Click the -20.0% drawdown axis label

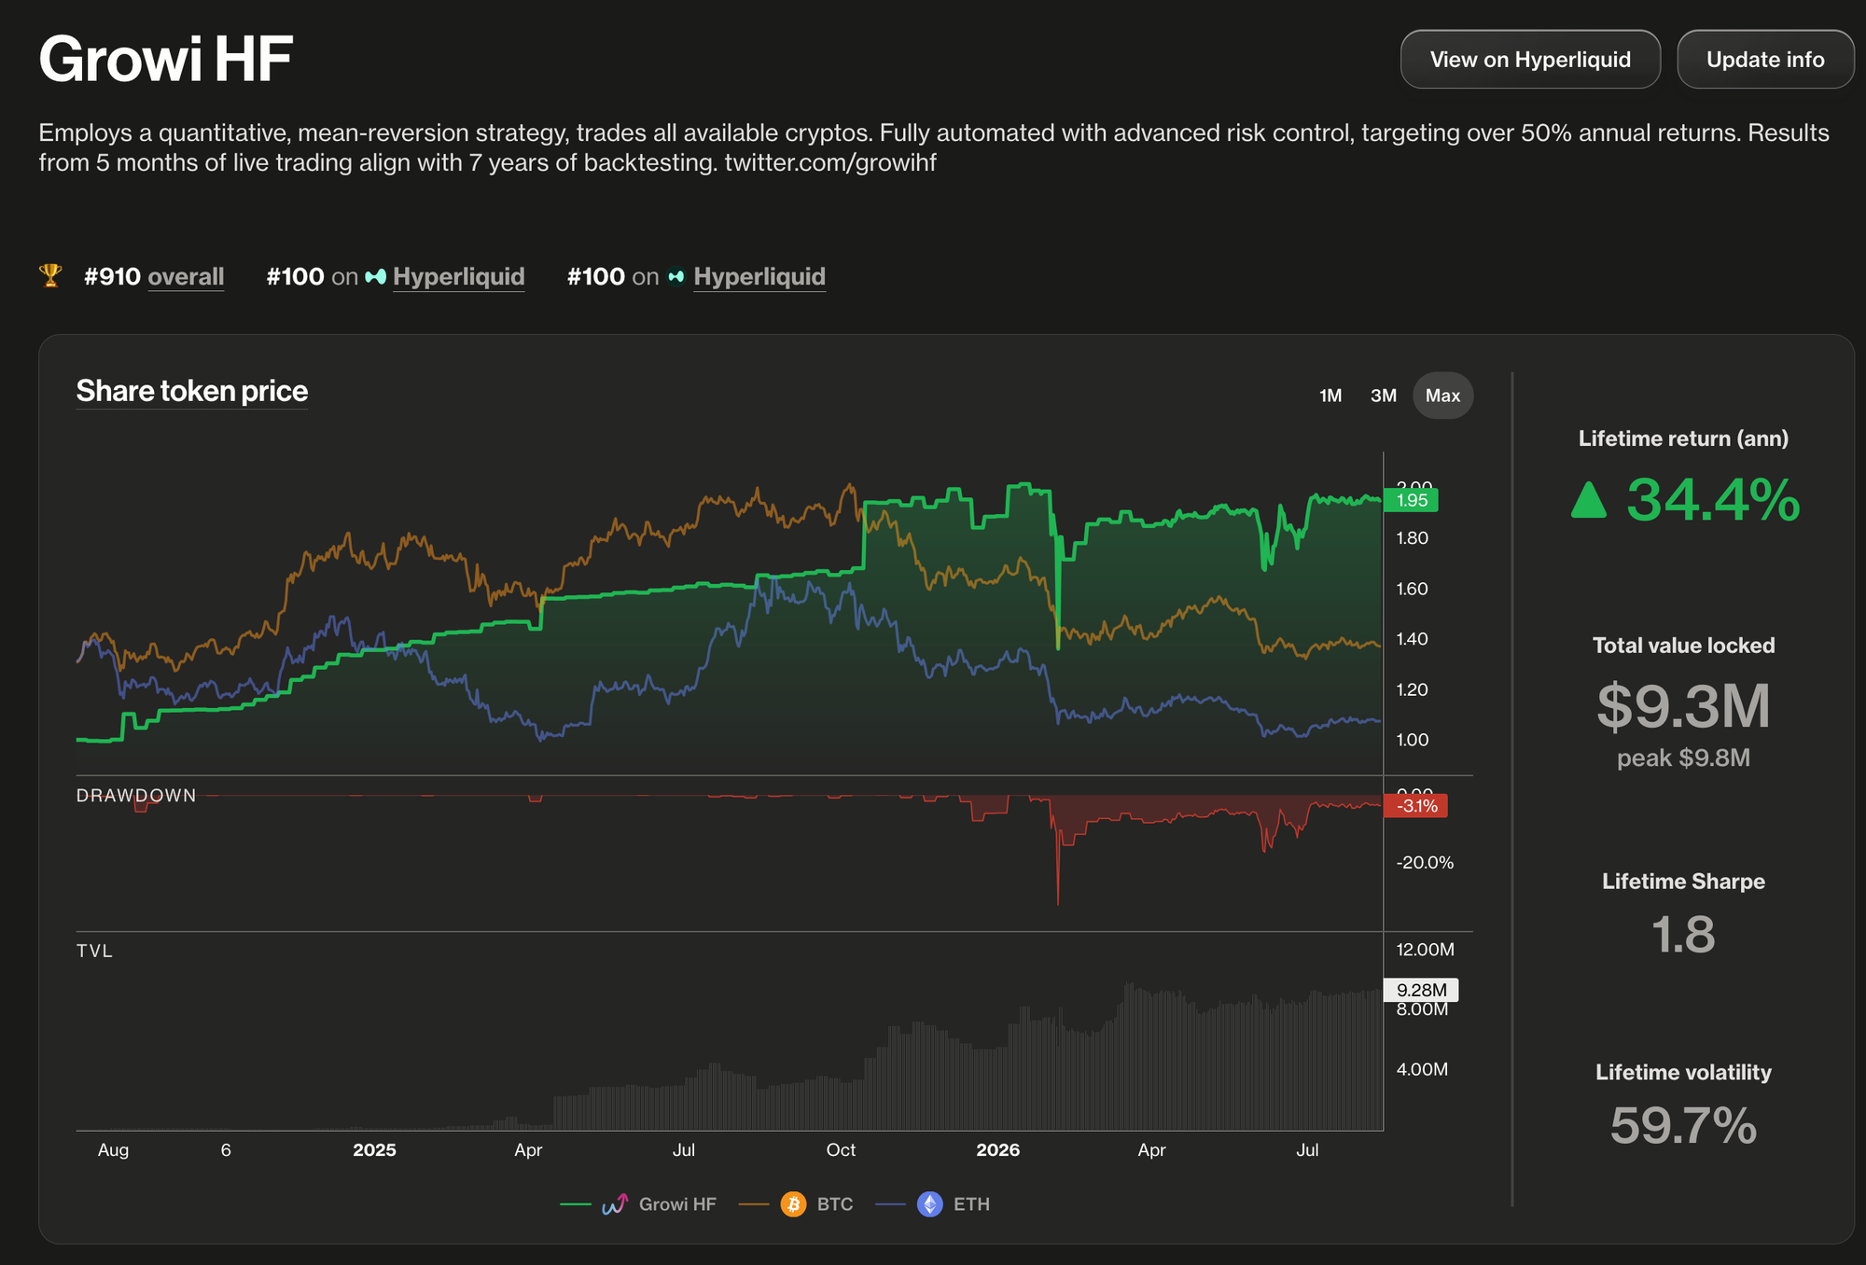tap(1425, 863)
